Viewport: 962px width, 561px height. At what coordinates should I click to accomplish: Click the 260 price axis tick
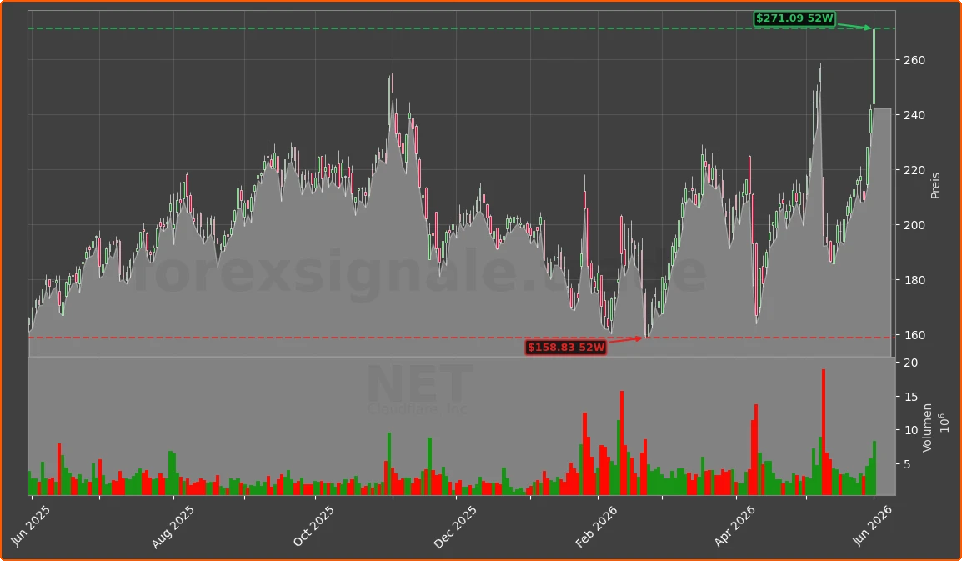[x=914, y=60]
